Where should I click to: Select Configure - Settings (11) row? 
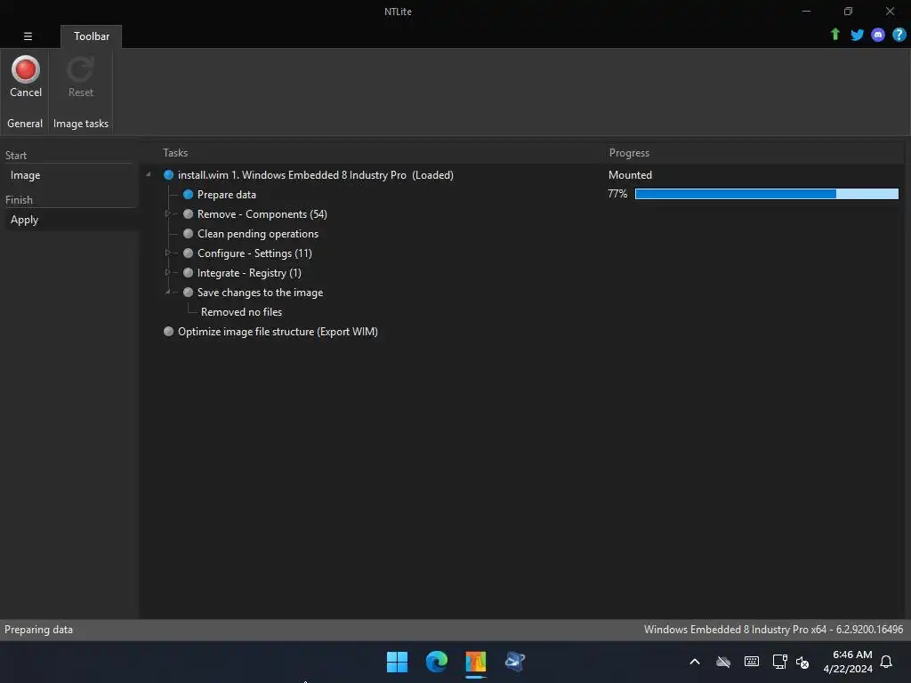click(254, 253)
